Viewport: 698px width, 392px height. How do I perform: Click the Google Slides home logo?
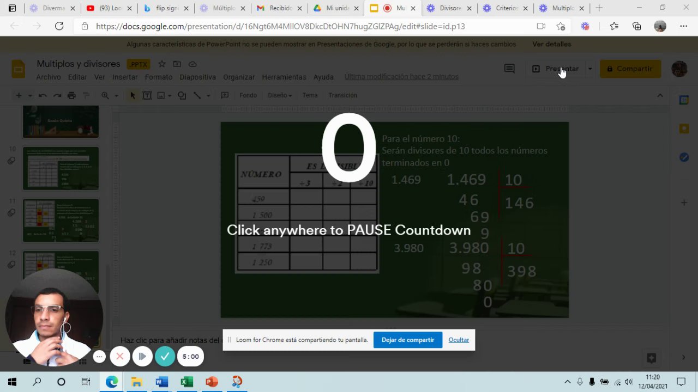click(x=19, y=69)
